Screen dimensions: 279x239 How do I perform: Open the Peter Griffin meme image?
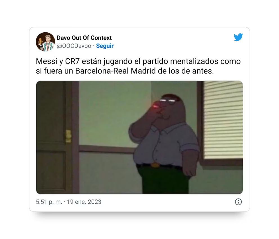click(139, 137)
